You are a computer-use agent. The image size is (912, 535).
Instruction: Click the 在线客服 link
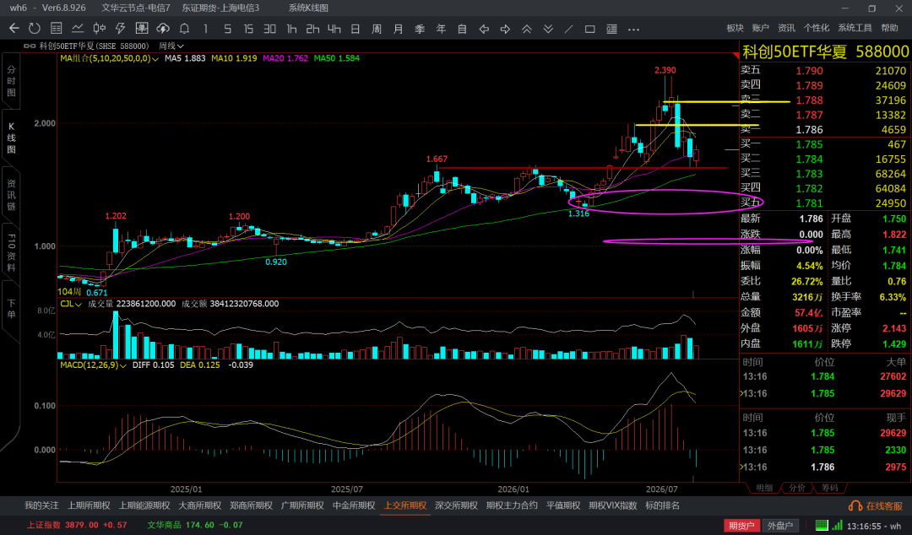[877, 506]
